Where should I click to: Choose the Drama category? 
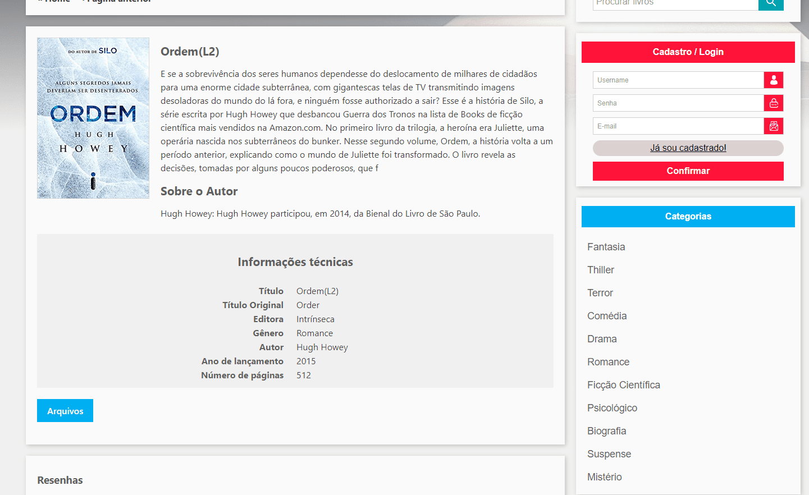coord(602,339)
